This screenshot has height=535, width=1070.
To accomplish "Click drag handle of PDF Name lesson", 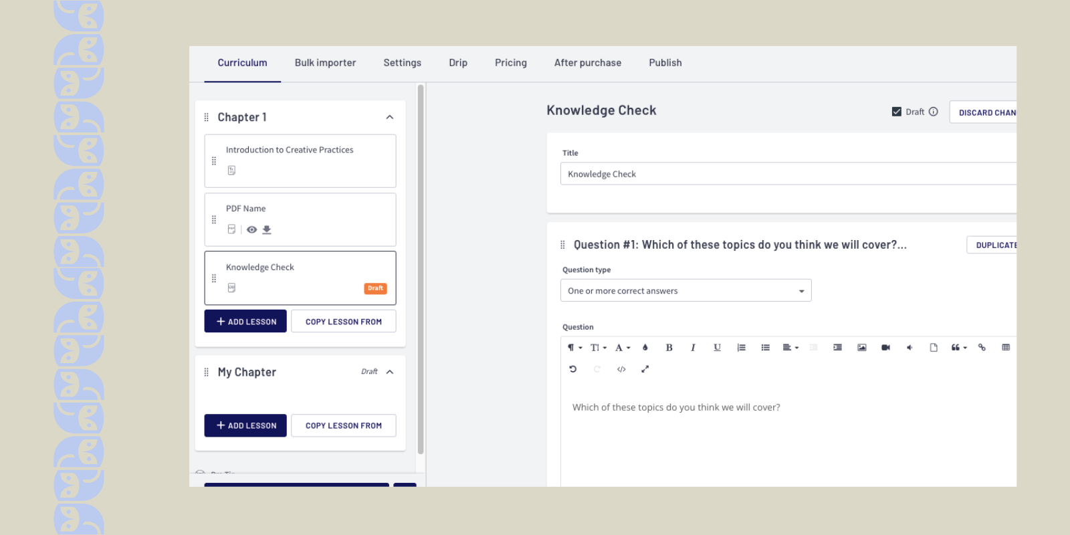I will pyautogui.click(x=214, y=220).
